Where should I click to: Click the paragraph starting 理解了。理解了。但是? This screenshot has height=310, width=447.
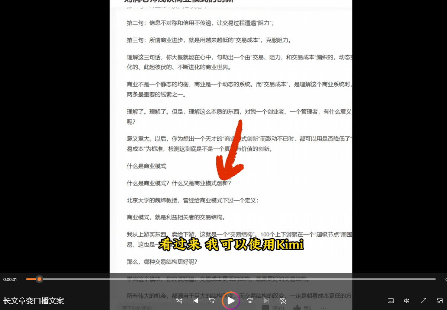239,116
